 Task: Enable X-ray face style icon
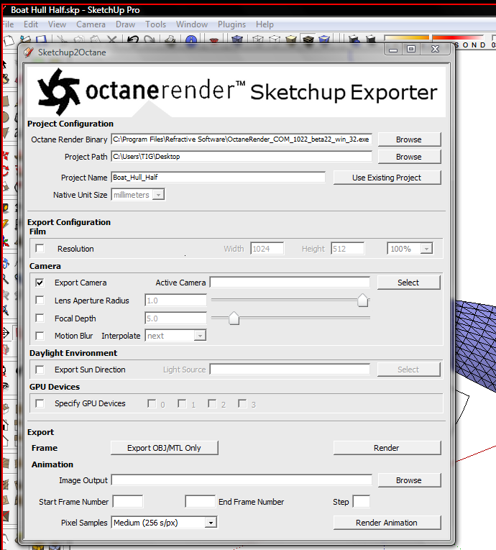237,39
